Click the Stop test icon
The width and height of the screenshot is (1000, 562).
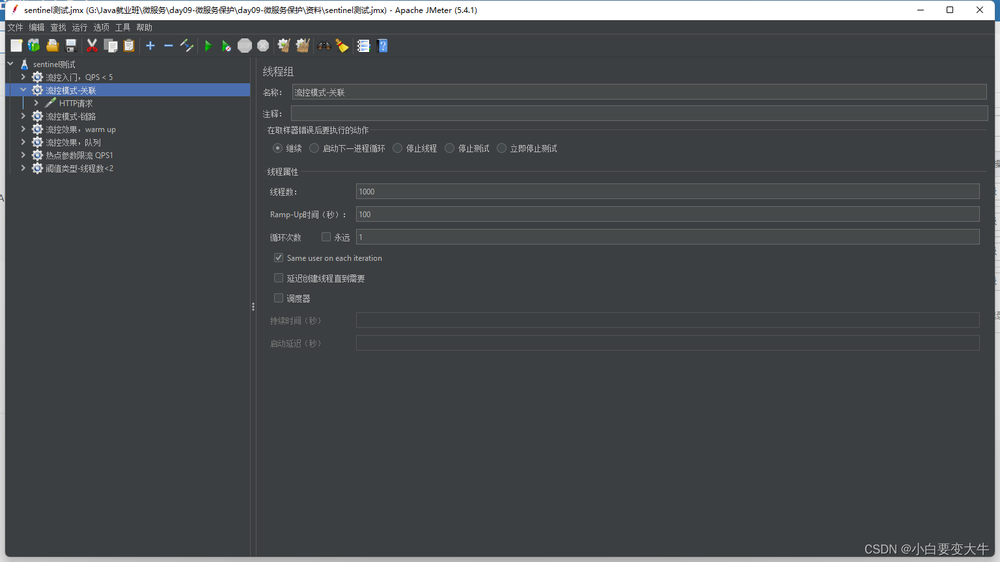tap(245, 46)
